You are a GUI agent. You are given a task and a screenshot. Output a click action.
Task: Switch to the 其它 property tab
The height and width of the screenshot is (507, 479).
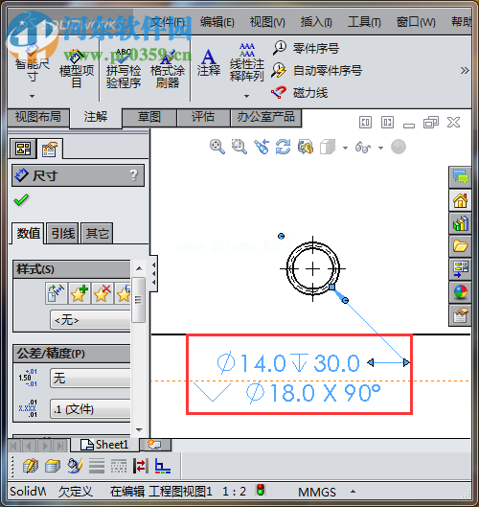pos(97,233)
